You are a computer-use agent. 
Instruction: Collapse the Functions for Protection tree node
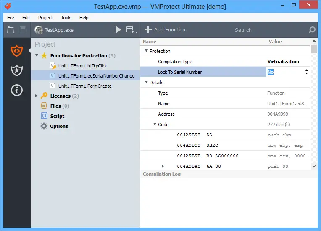37,55
